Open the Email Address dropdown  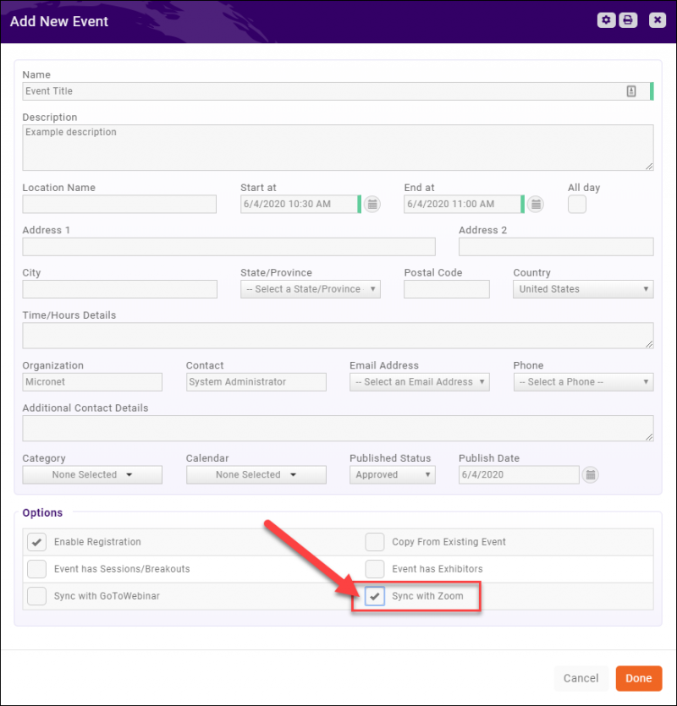click(x=419, y=381)
